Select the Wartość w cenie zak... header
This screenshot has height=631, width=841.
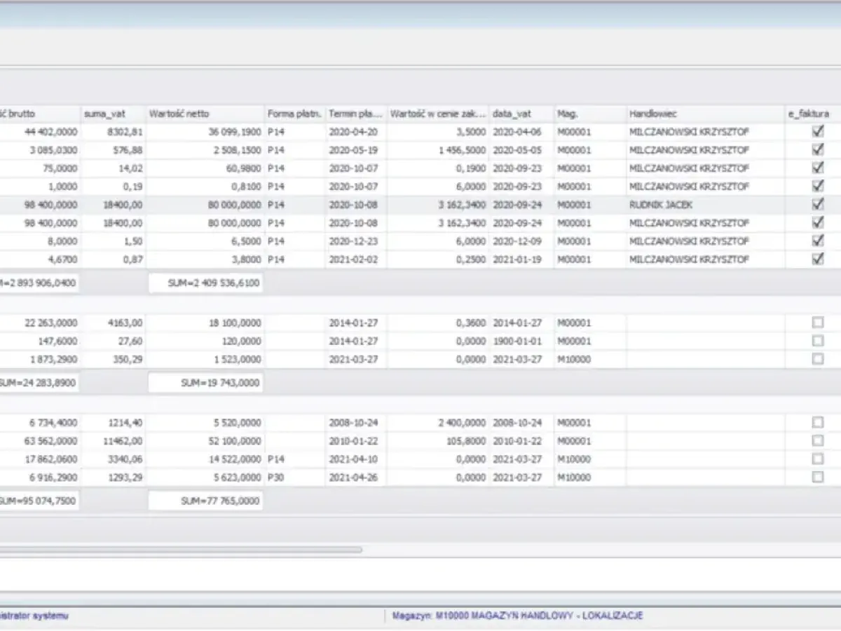pos(439,114)
